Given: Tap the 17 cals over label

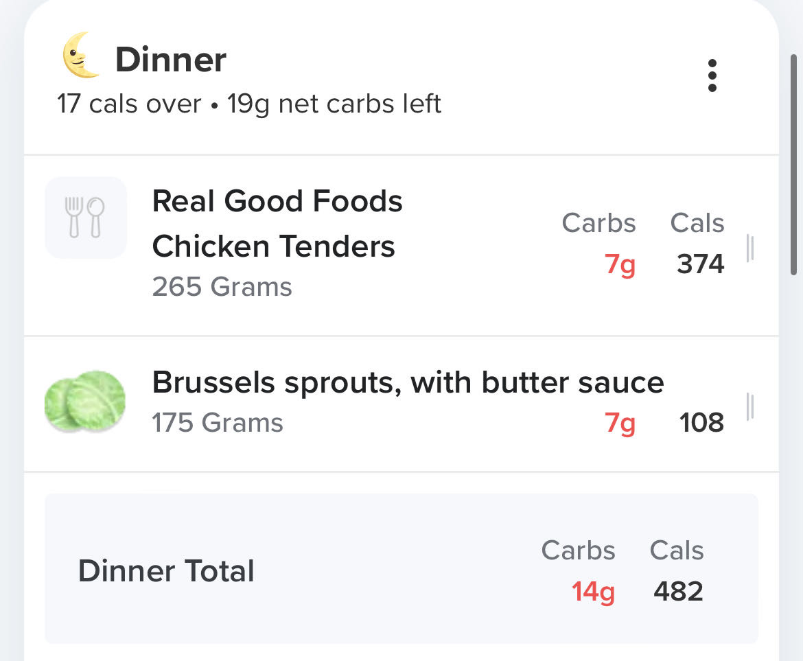Looking at the screenshot, I should point(128,104).
